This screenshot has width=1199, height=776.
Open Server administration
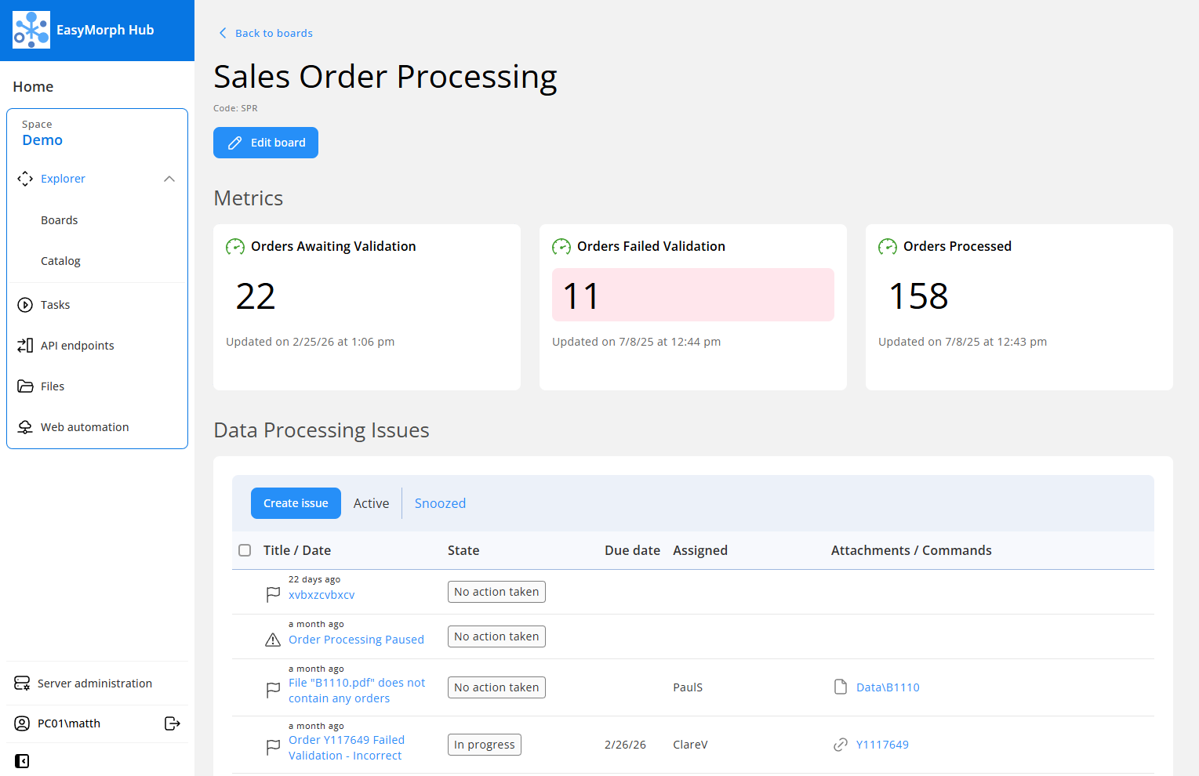(x=95, y=683)
